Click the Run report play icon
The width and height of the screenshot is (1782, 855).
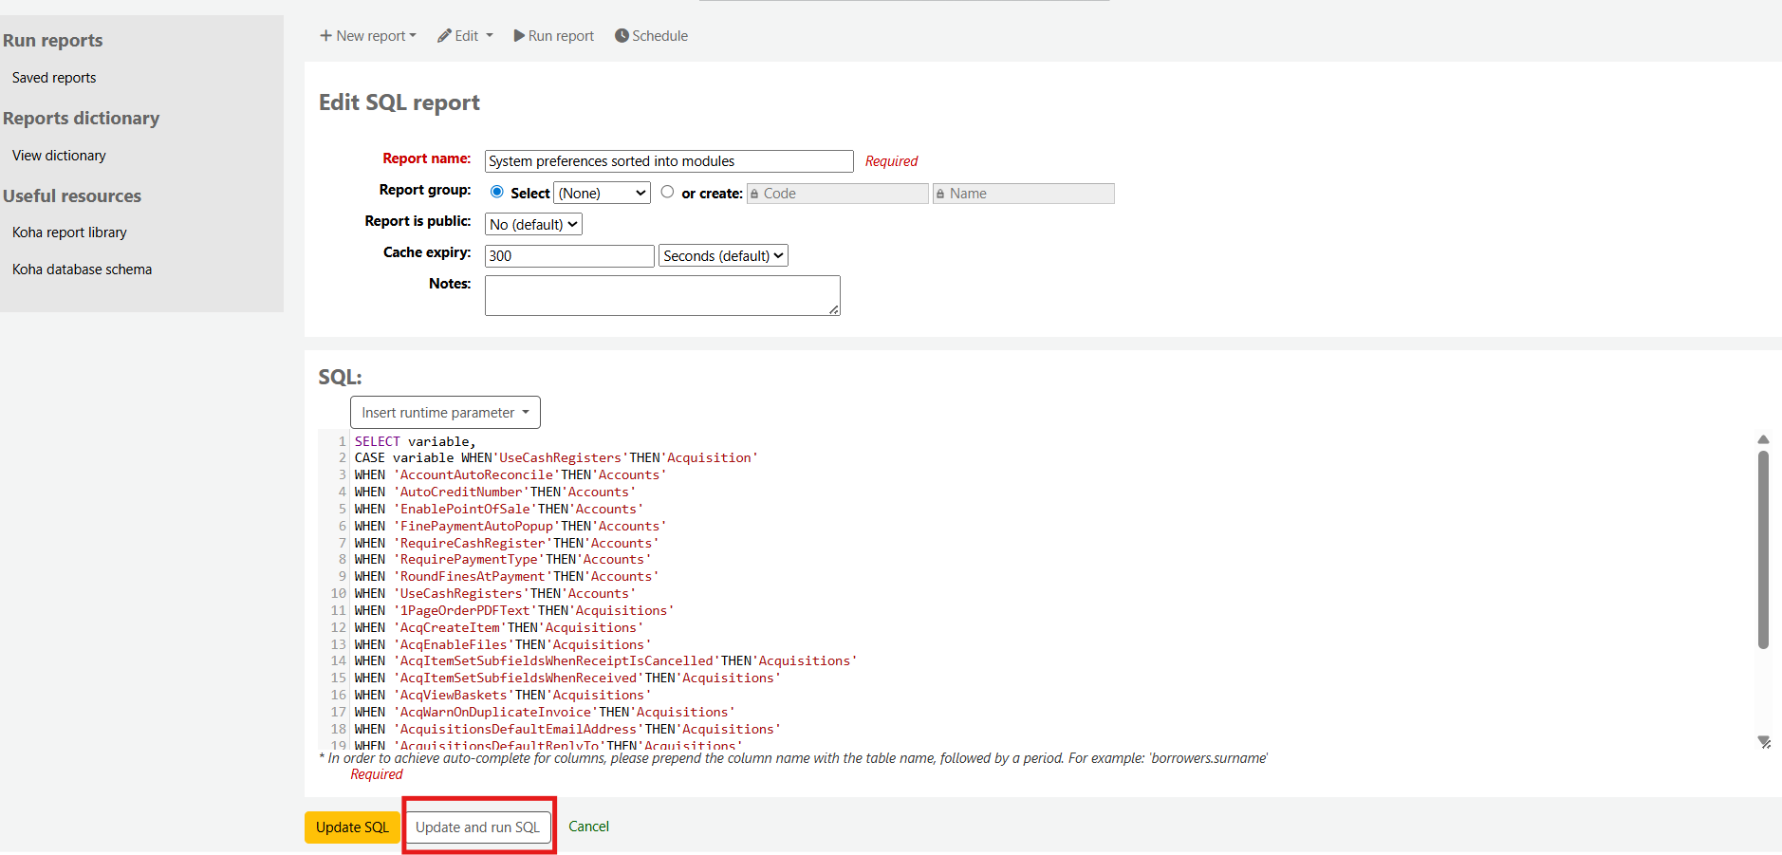[x=519, y=36]
